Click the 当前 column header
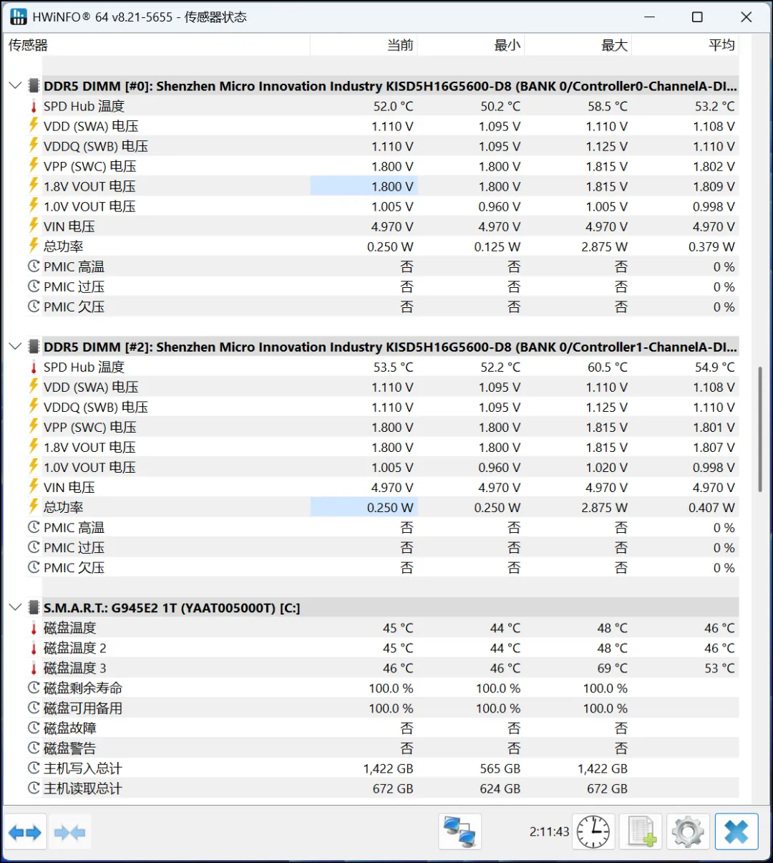This screenshot has width=773, height=863. (364, 45)
